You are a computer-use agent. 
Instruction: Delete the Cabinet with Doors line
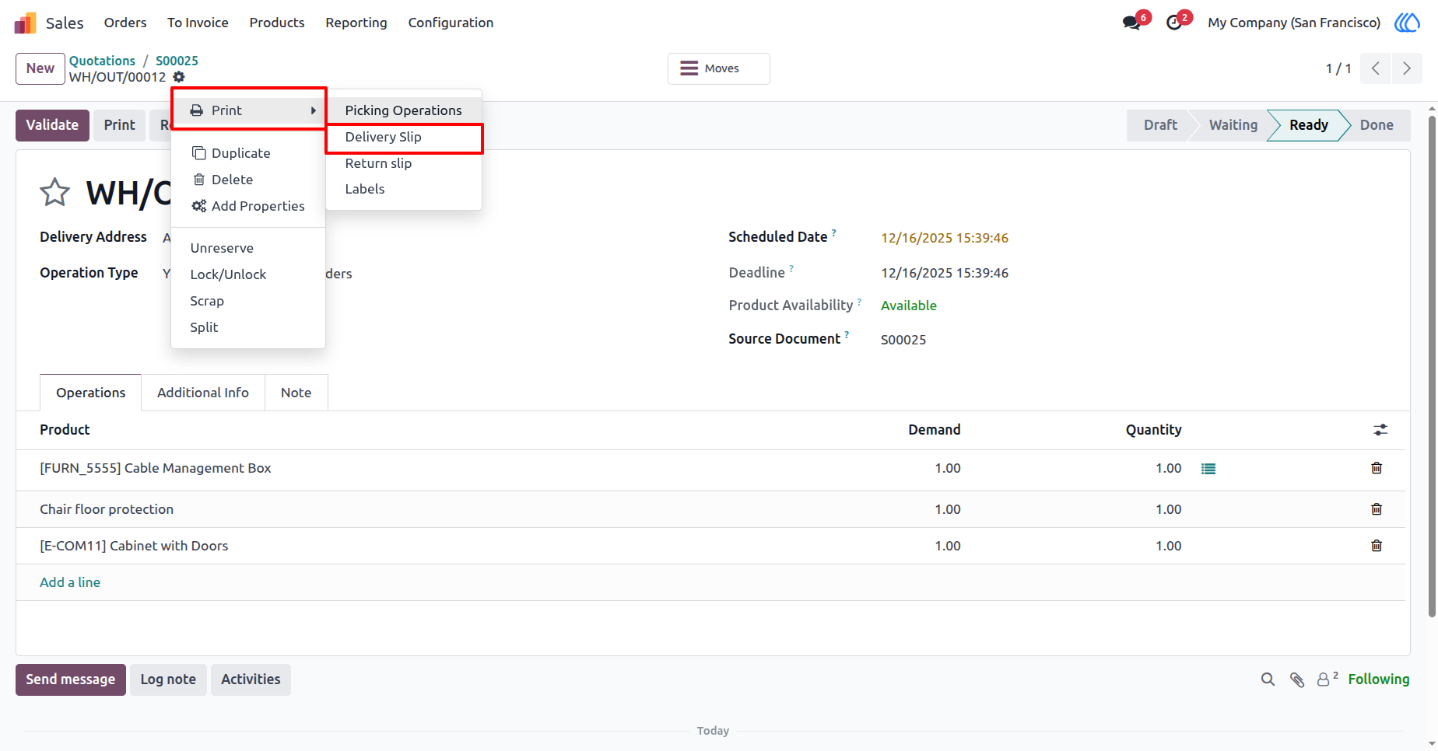1377,546
